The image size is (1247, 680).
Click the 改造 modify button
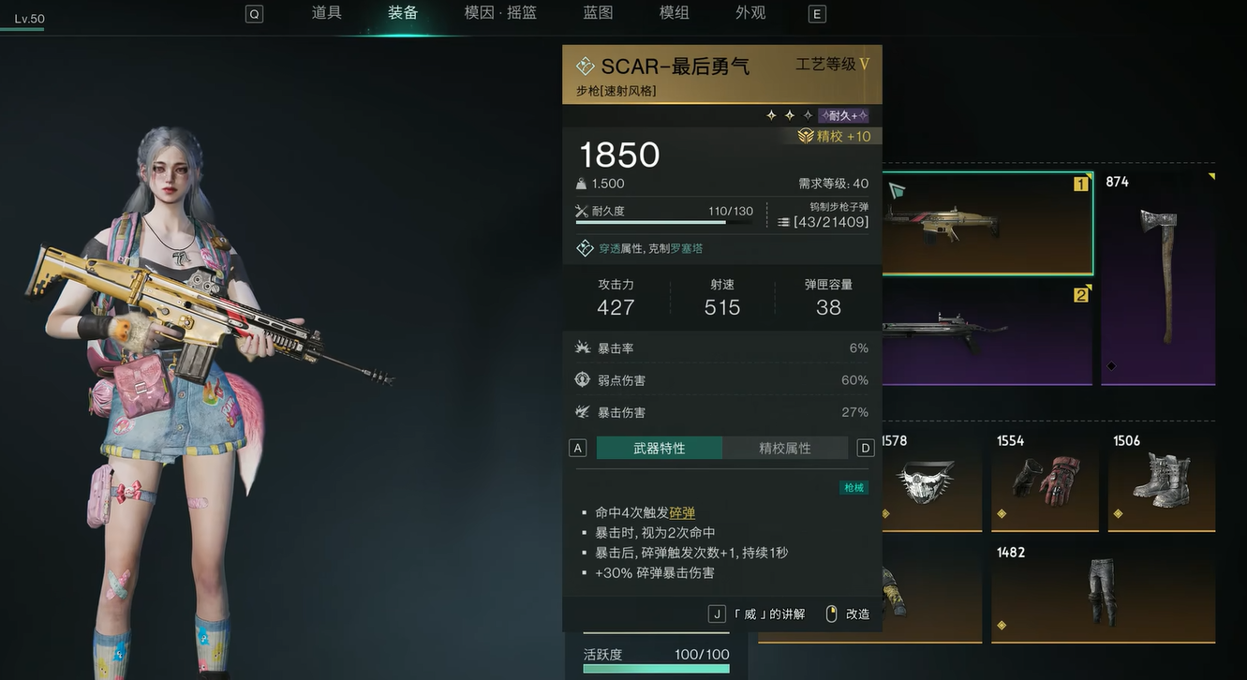tap(848, 614)
